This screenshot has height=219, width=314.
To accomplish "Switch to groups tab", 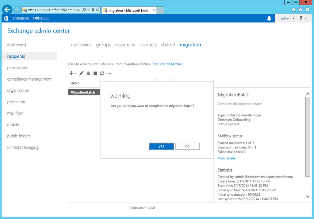I will pos(103,45).
